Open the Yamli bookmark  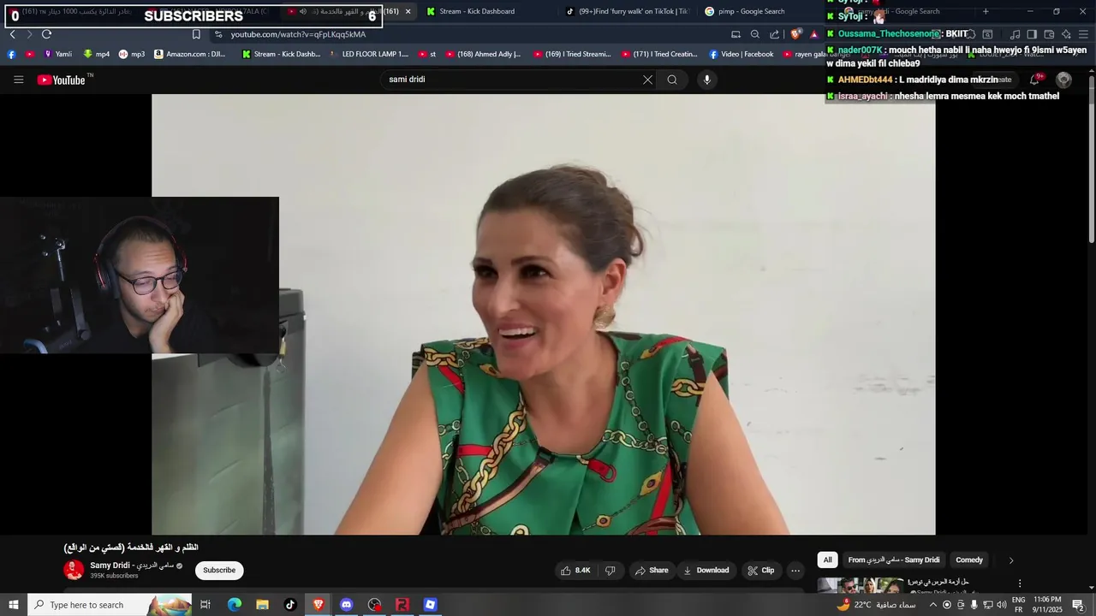pos(58,54)
